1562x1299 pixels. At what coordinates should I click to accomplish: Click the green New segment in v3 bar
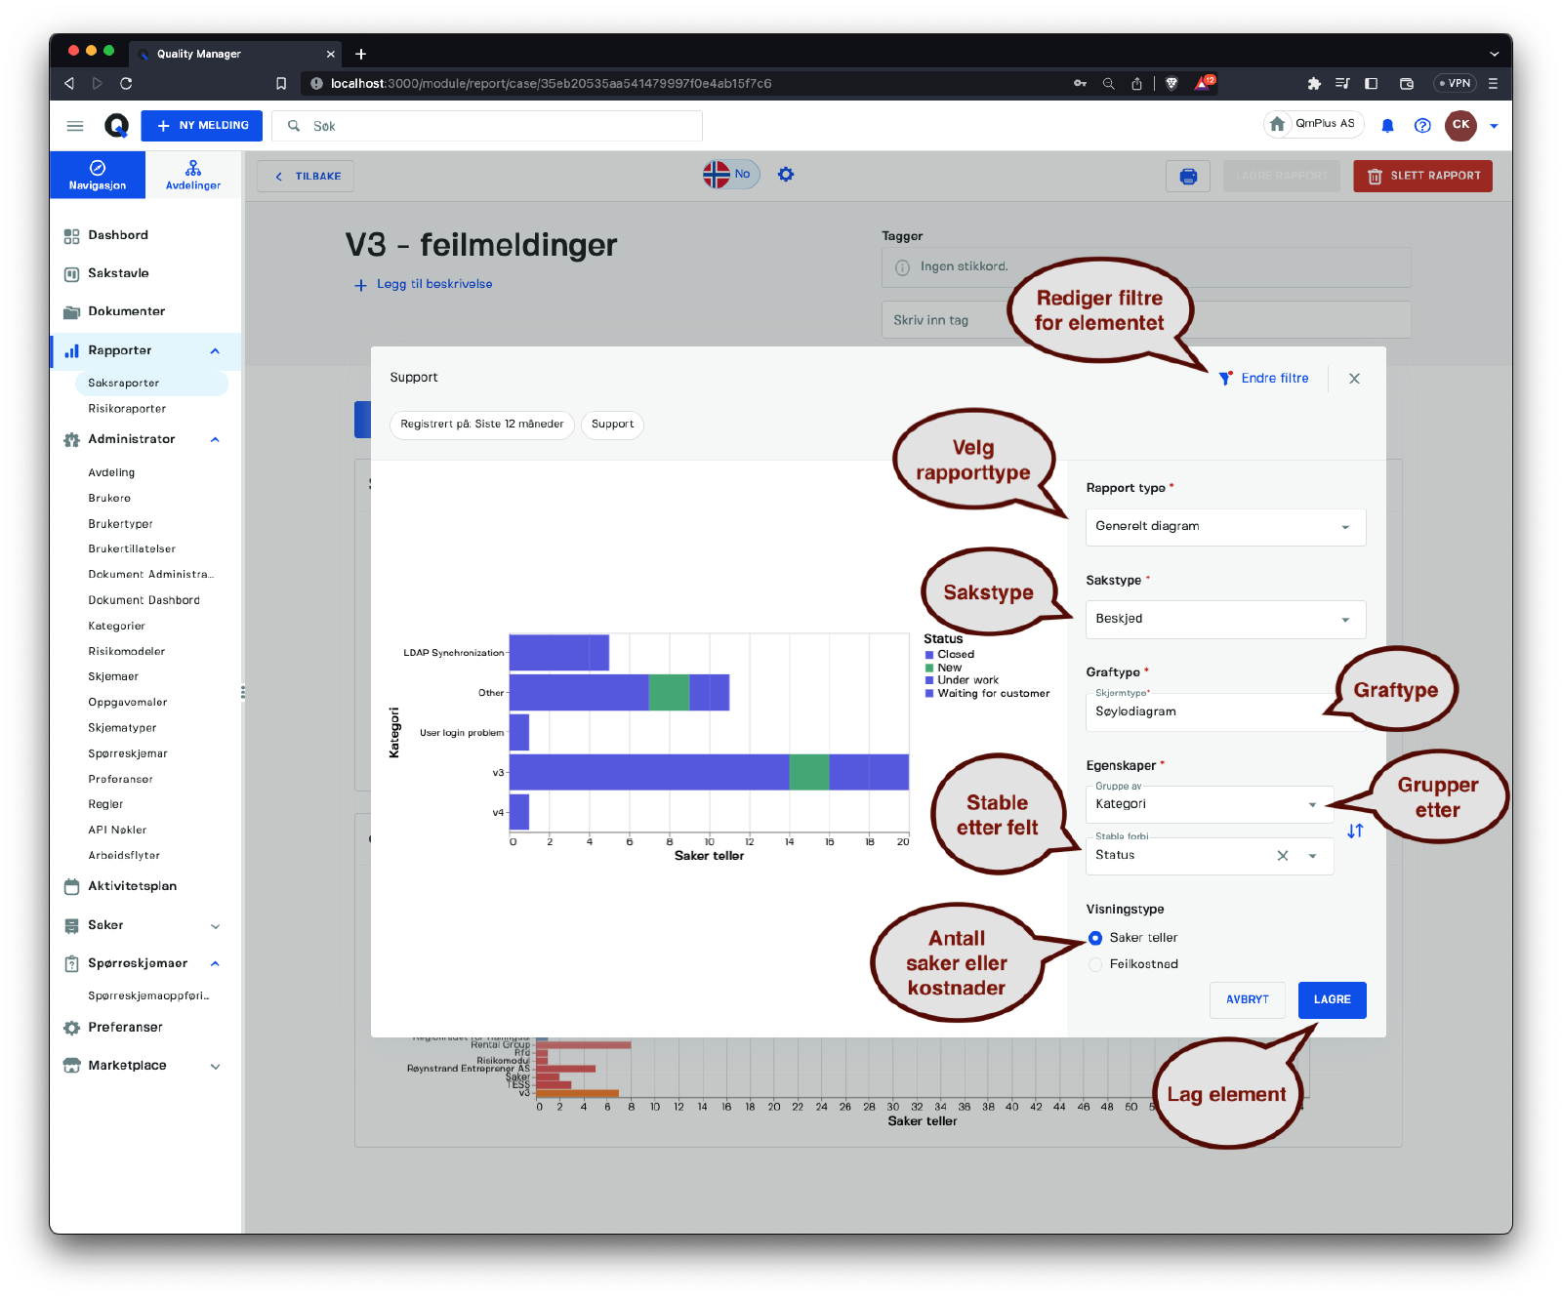pyautogui.click(x=808, y=772)
